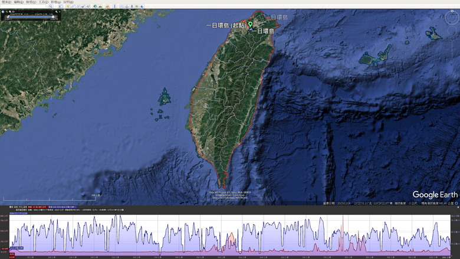Click the compass north N marker
The height and width of the screenshot is (259, 460).
452,11
